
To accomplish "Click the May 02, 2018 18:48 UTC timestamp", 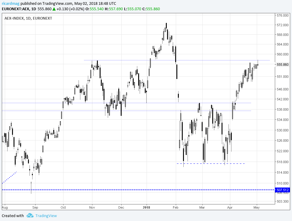I will coord(95,3).
